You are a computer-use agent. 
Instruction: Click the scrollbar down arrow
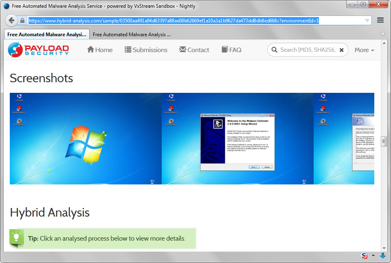(384, 248)
